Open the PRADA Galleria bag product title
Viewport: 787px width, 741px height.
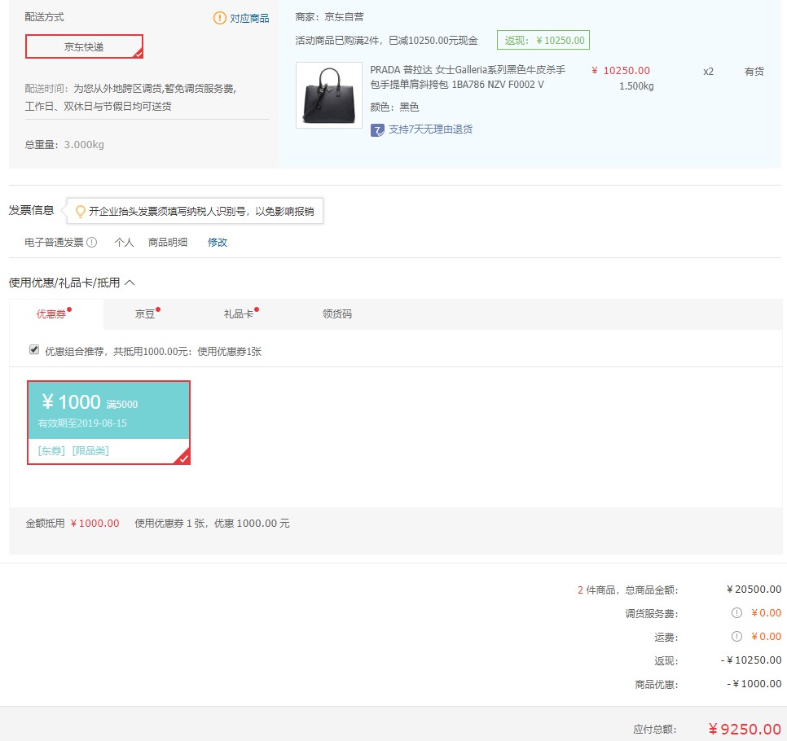[x=468, y=77]
